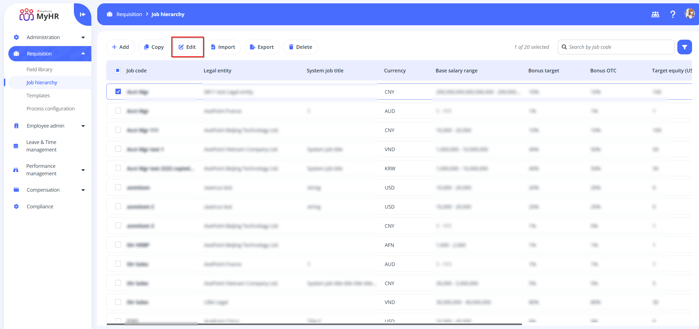Screen dimensions: 699x329
Task: Add a new job code
Action: click(121, 47)
